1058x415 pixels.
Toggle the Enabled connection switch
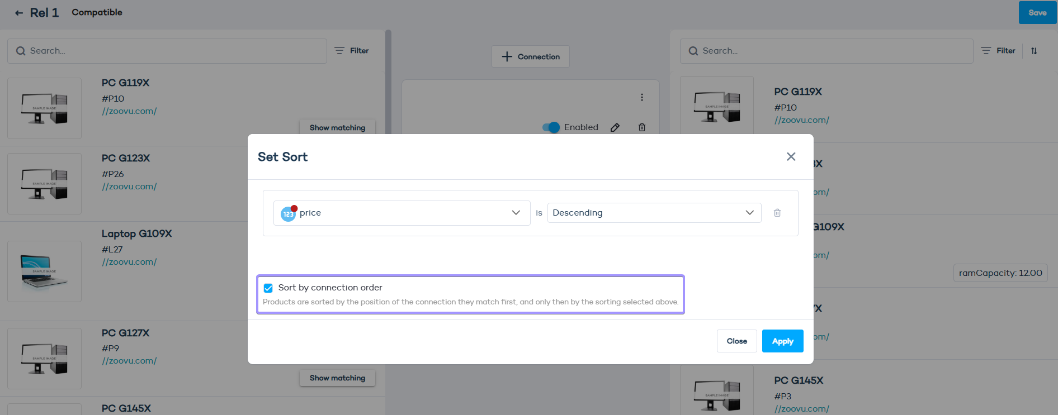[x=551, y=127]
